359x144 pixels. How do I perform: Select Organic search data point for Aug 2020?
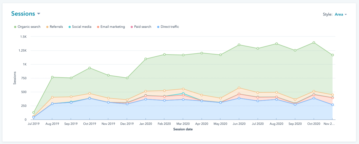point(276,44)
